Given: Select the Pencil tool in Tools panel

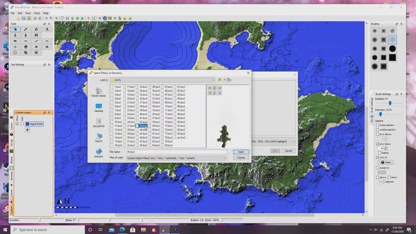Looking at the screenshot, I should [26, 29].
